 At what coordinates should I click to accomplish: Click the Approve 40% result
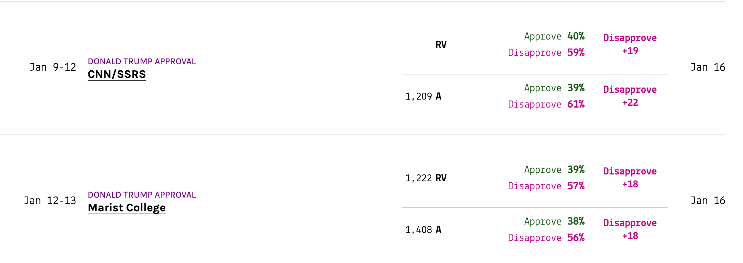(554, 36)
